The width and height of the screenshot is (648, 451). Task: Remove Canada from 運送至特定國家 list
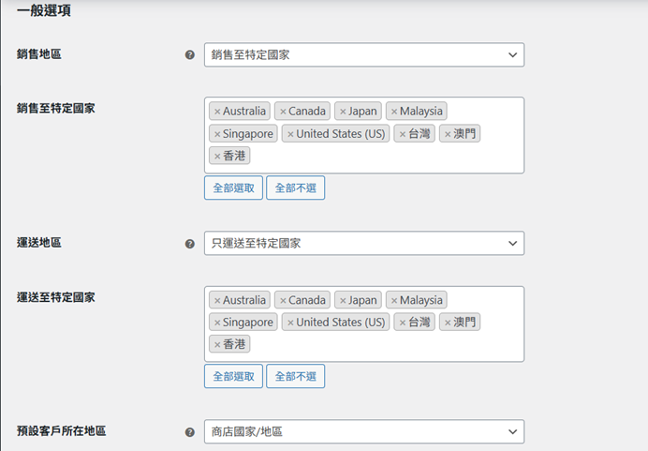283,301
